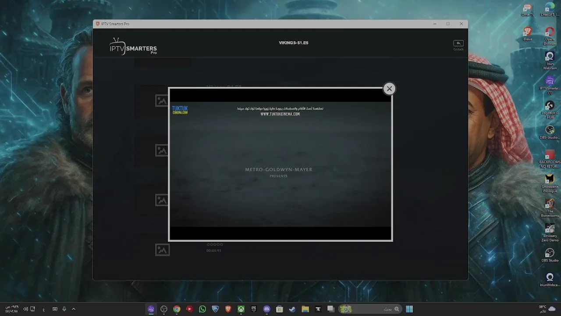Open the weather widget showing 38°C
The width and height of the screenshot is (561, 316).
[x=547, y=309]
